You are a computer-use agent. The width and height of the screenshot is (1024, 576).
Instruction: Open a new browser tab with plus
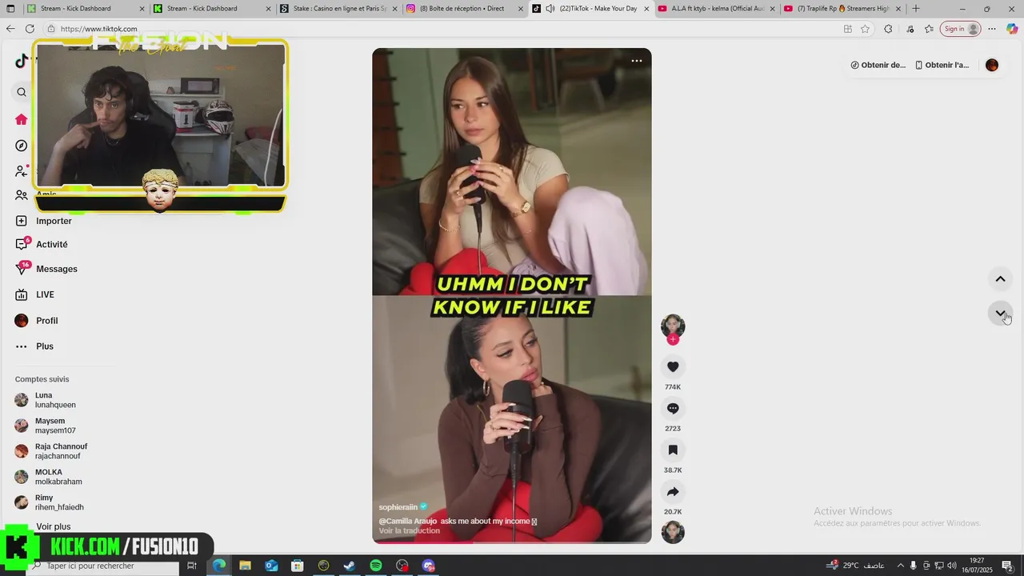[916, 9]
